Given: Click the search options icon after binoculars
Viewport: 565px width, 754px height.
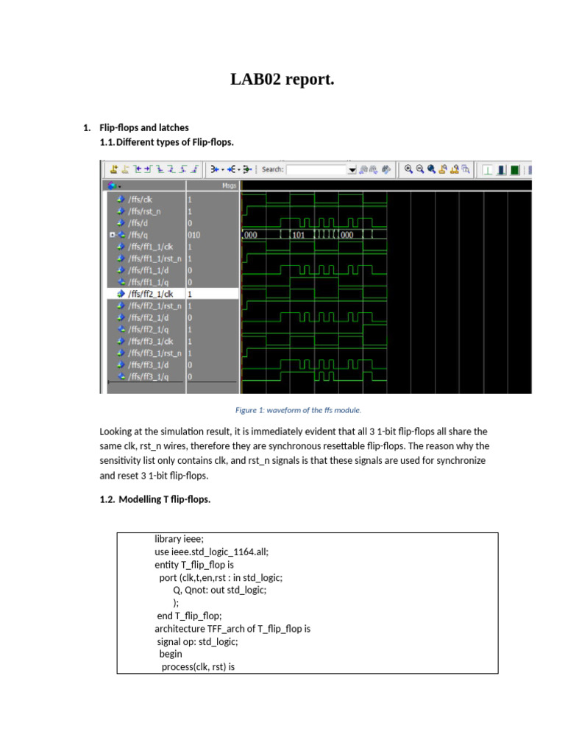Looking at the screenshot, I should tap(385, 169).
